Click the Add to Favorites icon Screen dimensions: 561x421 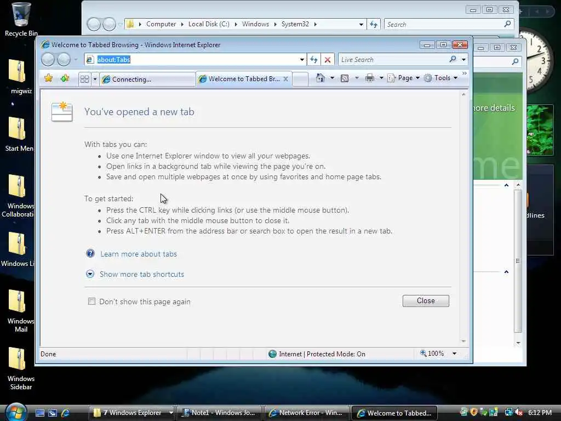(65, 78)
